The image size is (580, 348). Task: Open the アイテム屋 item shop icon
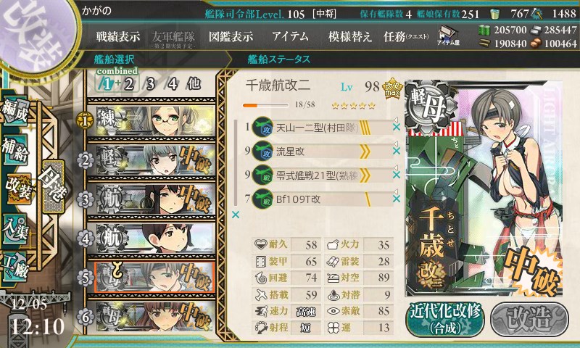click(448, 36)
